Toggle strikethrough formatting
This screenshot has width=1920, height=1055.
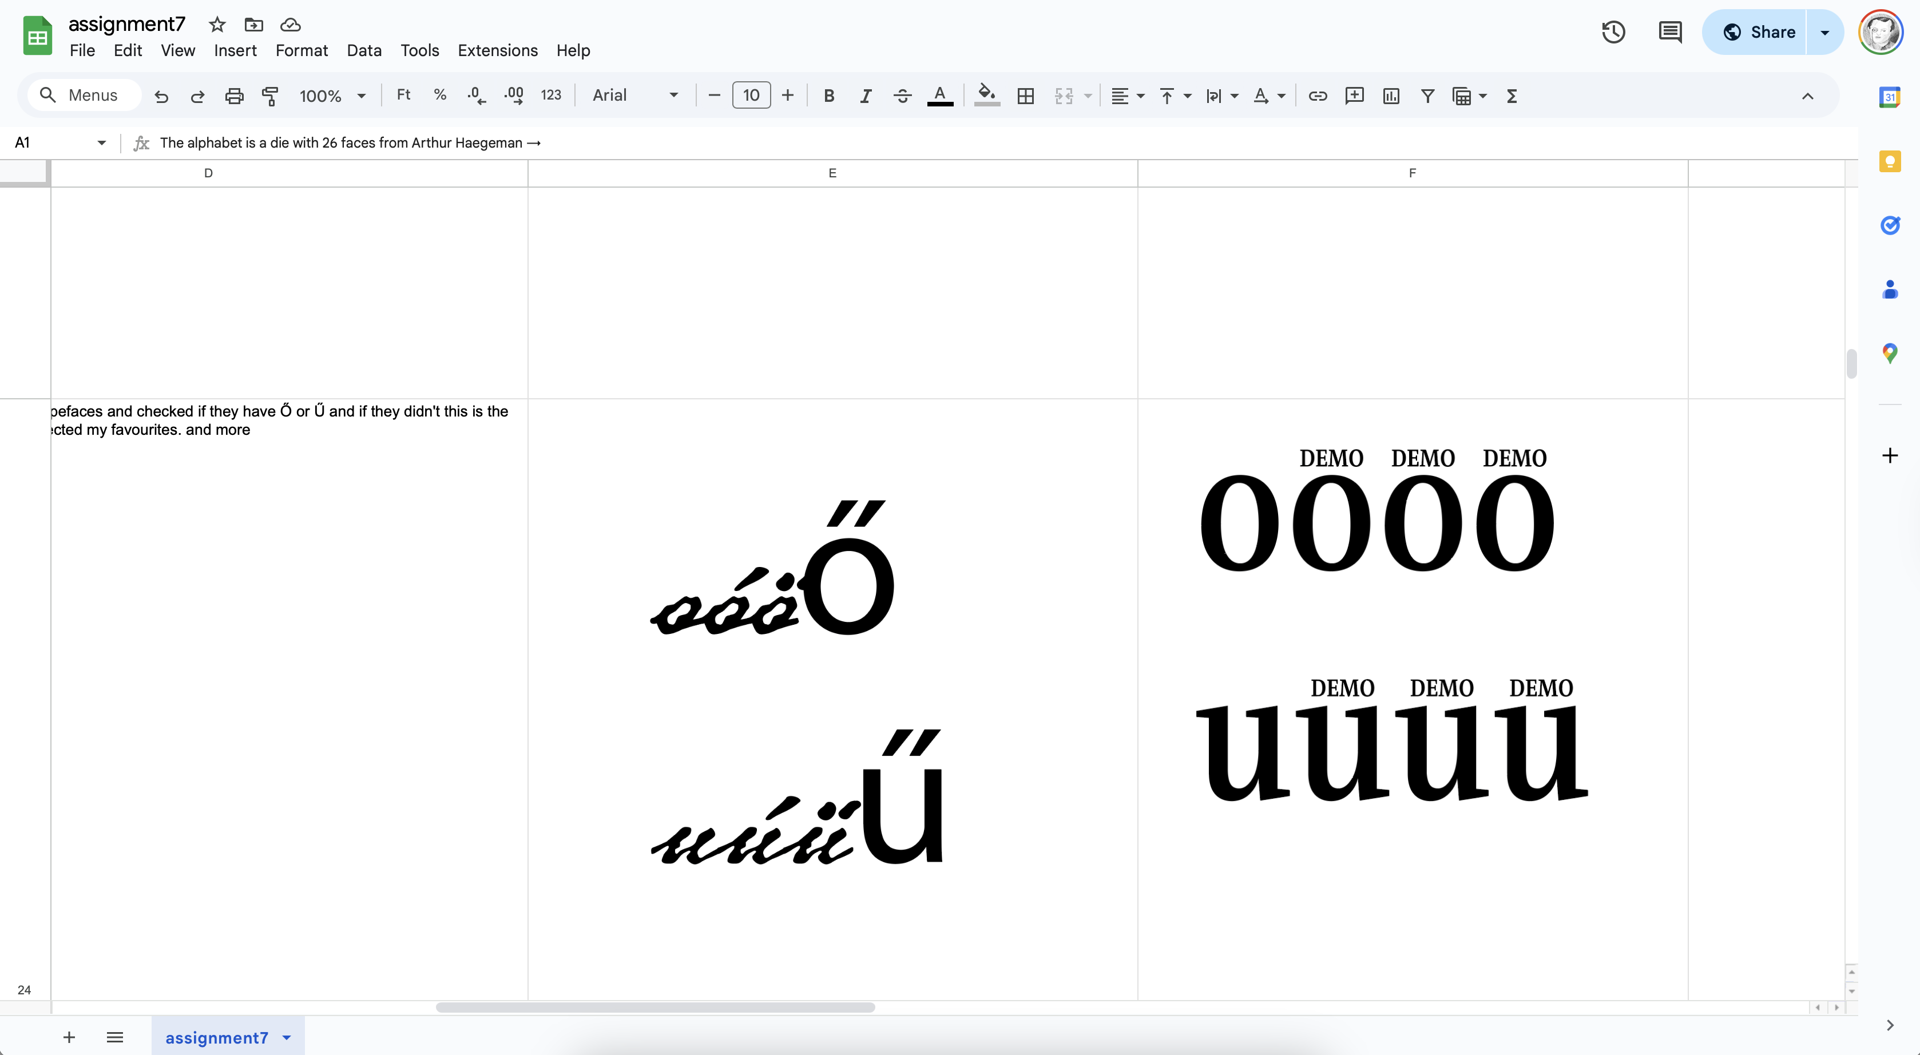tap(902, 96)
